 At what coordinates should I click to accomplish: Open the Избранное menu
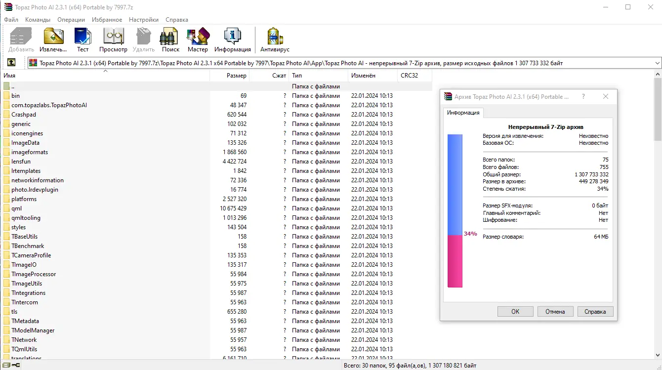[107, 20]
